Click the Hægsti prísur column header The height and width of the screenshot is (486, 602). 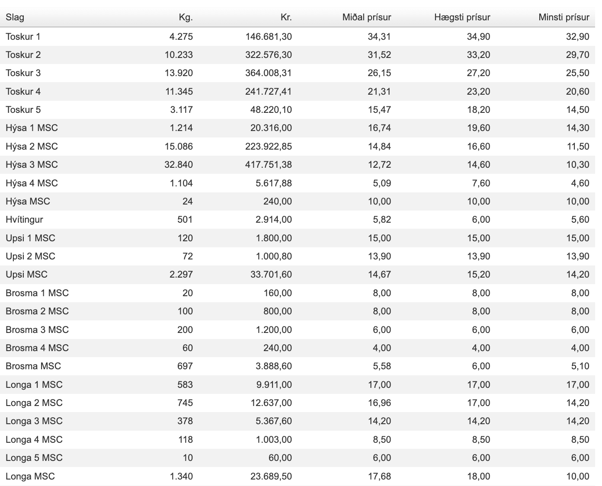tap(462, 17)
